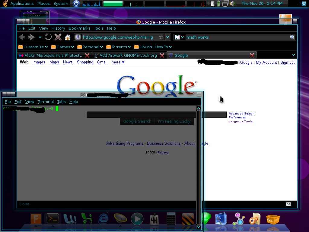Expand the URL bar history dropdown
This screenshot has width=309, height=232.
(167, 37)
